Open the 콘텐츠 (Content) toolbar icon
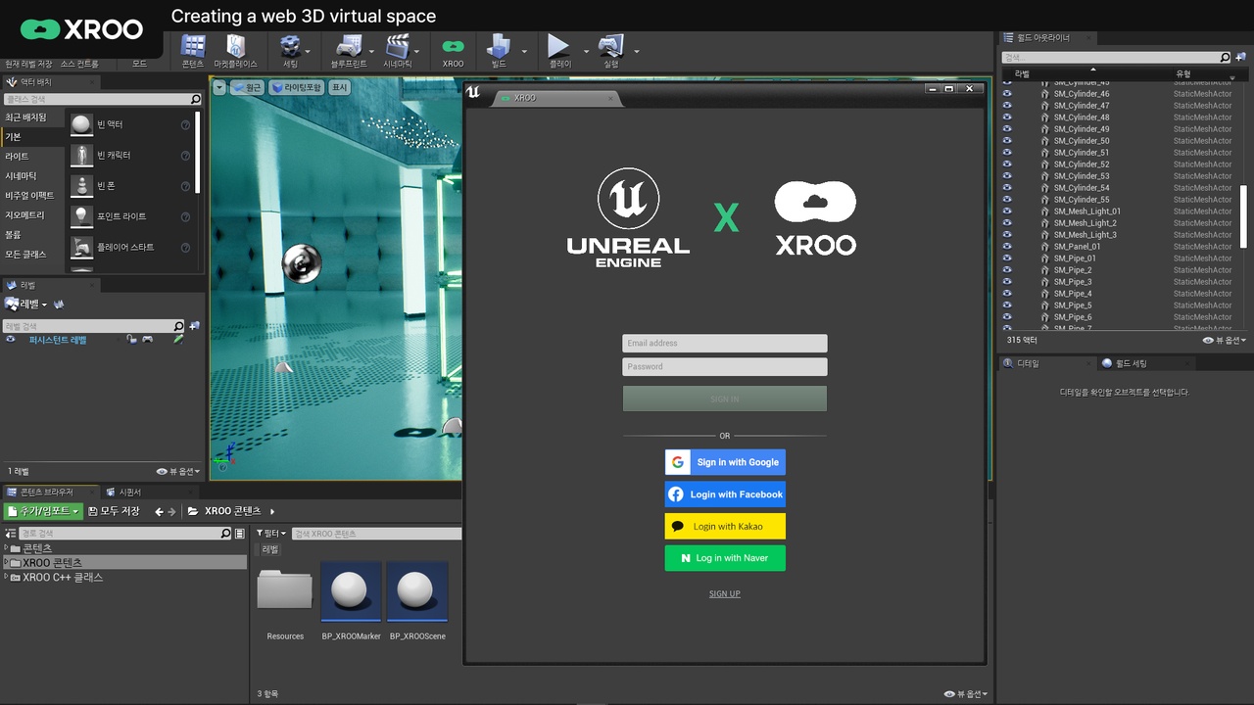 (x=193, y=46)
